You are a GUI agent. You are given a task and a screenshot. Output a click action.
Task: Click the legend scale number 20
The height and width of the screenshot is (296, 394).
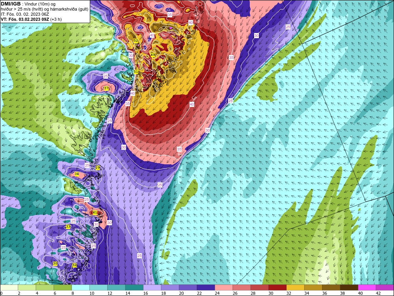[x=181, y=293]
